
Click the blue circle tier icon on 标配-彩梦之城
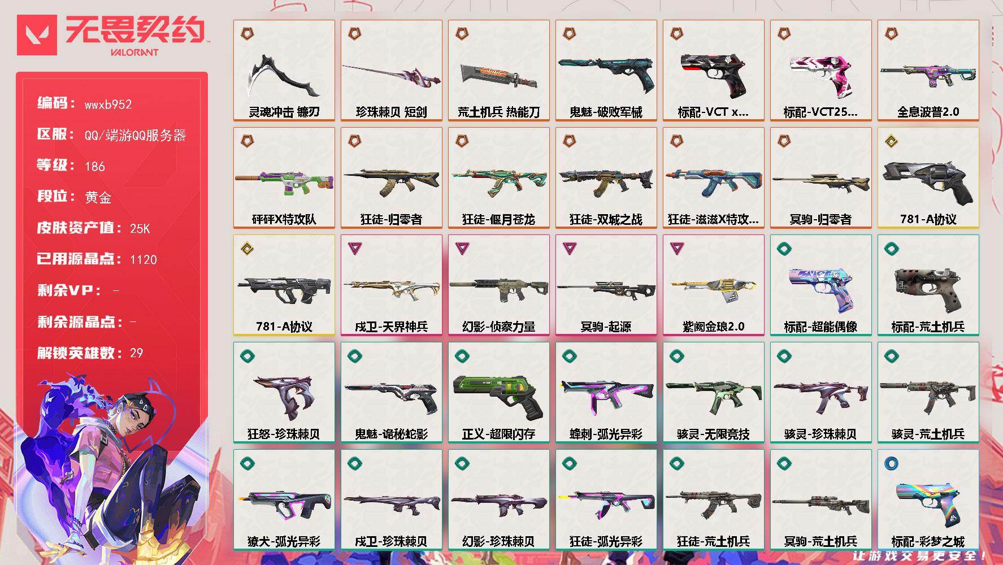click(x=891, y=463)
